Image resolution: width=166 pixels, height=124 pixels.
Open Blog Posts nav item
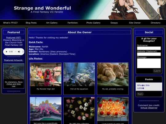click(31, 23)
